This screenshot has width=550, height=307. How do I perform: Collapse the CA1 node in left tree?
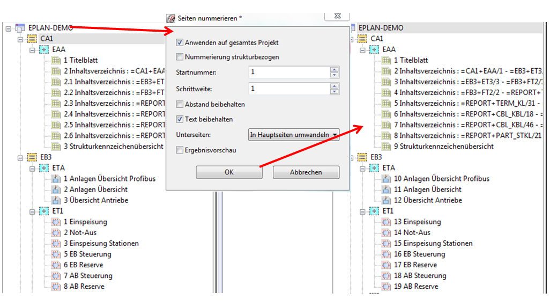20,39
